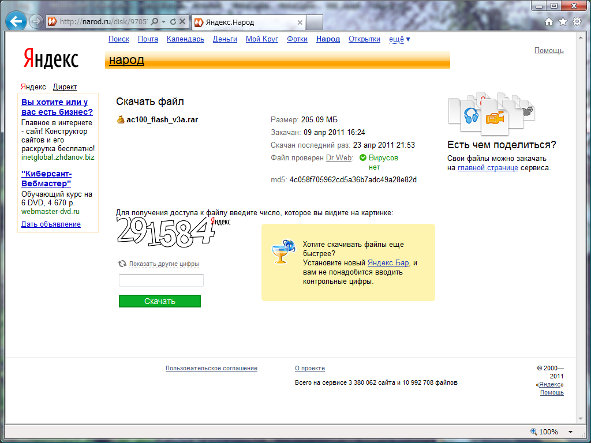Viewport: 591px width, 443px height.
Task: Open the Dr.Web antivirus link
Action: pos(338,158)
